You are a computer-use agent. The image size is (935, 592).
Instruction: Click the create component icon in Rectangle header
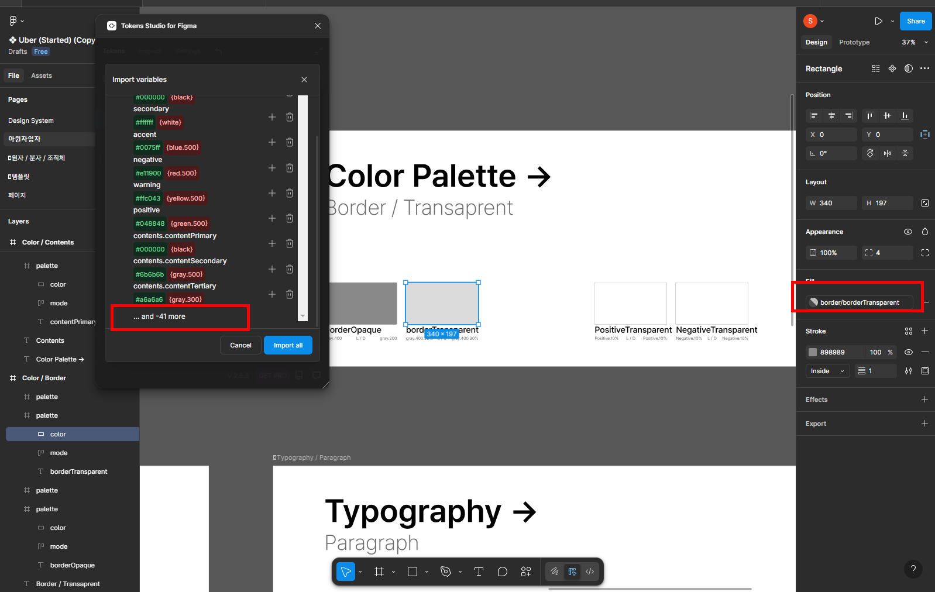(892, 68)
